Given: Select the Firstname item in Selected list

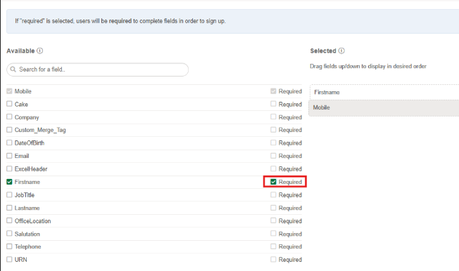Looking at the screenshot, I should pyautogui.click(x=384, y=92).
